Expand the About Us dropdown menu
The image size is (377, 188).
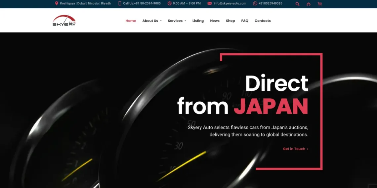click(x=152, y=21)
